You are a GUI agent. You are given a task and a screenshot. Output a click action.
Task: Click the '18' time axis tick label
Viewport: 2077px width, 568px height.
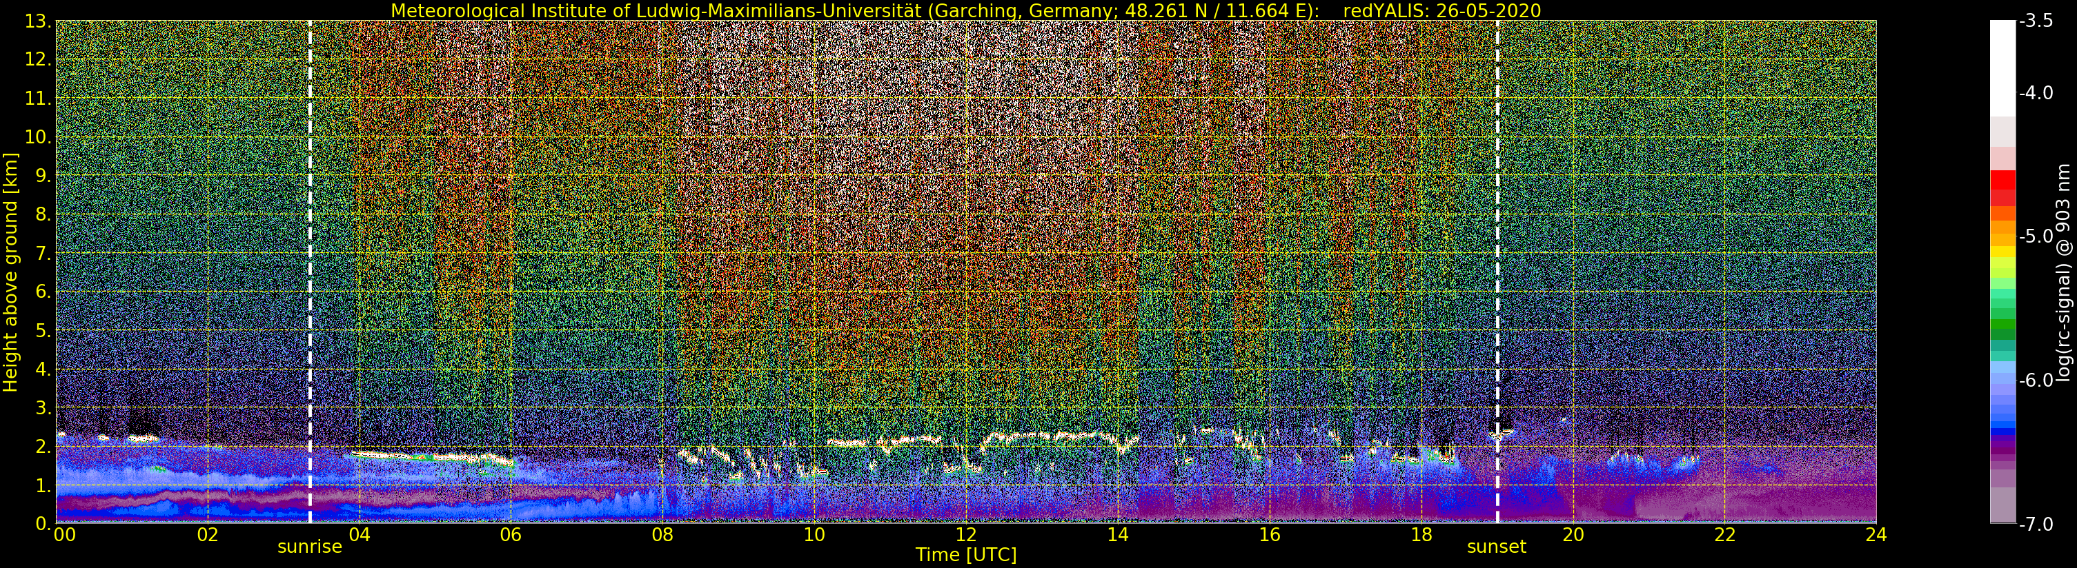[x=1421, y=535]
